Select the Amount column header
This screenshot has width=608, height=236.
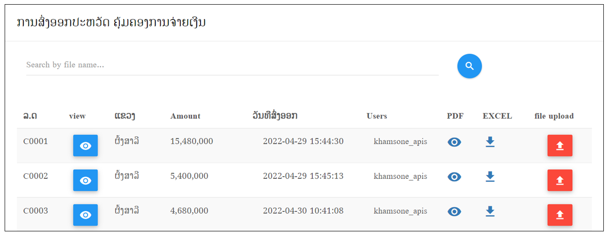[x=185, y=116]
